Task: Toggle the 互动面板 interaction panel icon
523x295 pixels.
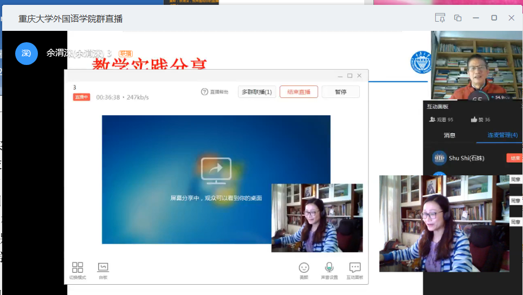Action: (355, 268)
